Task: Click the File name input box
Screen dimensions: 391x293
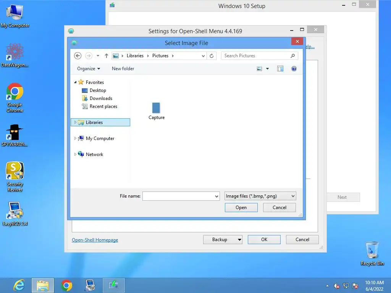Action: click(x=178, y=196)
